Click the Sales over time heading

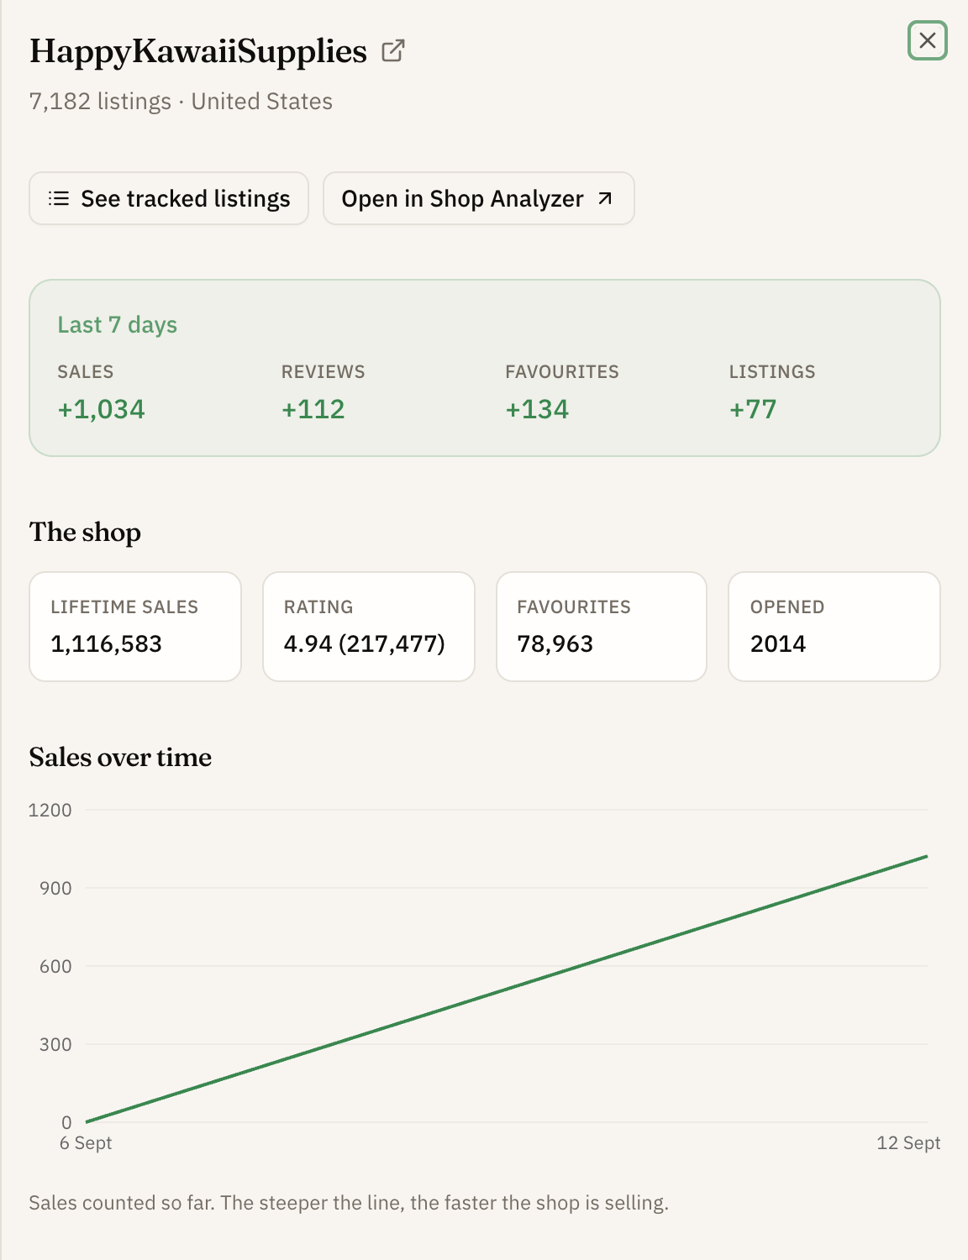pyautogui.click(x=120, y=757)
